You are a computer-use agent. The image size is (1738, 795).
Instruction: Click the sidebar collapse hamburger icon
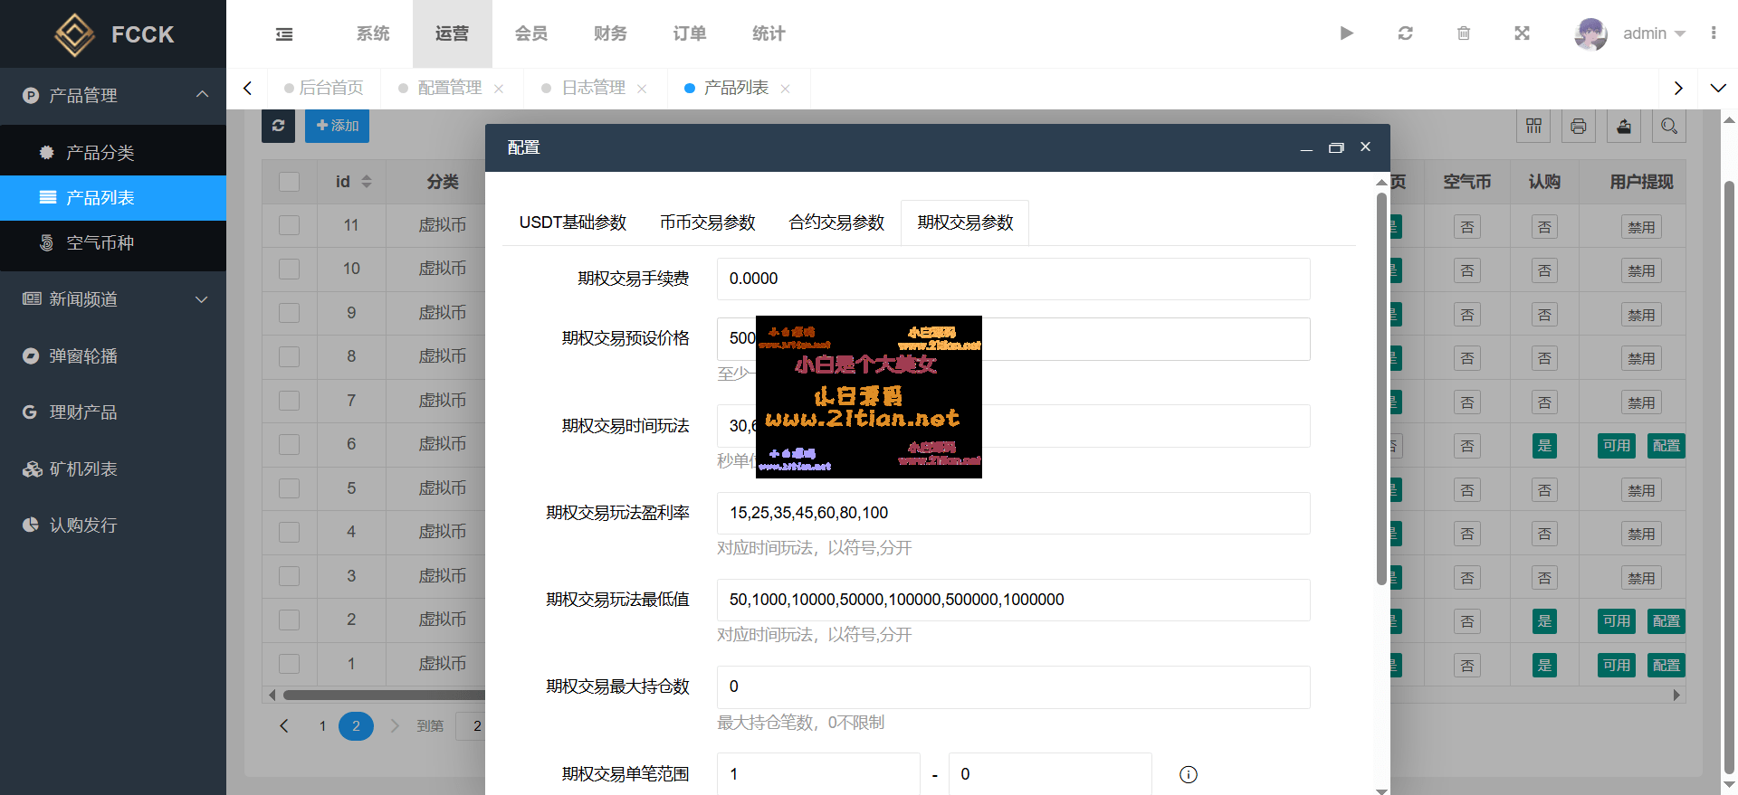pos(284,34)
